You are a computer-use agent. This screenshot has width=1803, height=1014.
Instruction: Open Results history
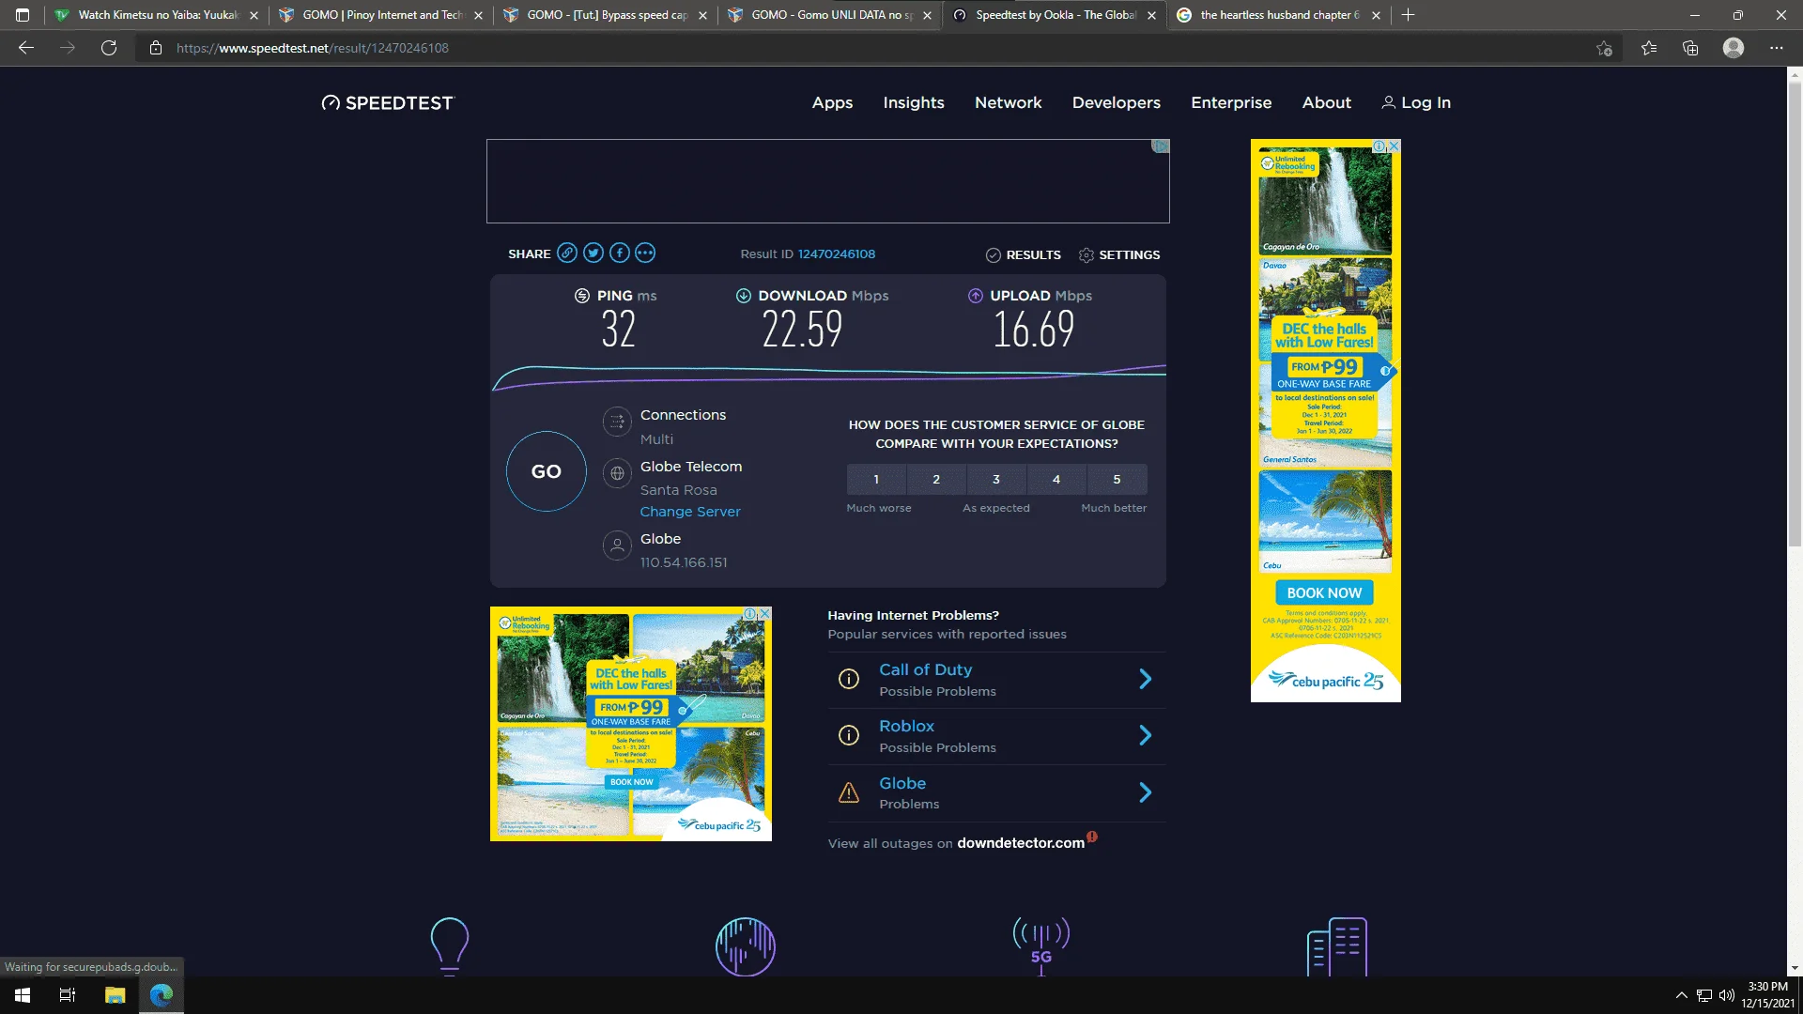[1024, 254]
